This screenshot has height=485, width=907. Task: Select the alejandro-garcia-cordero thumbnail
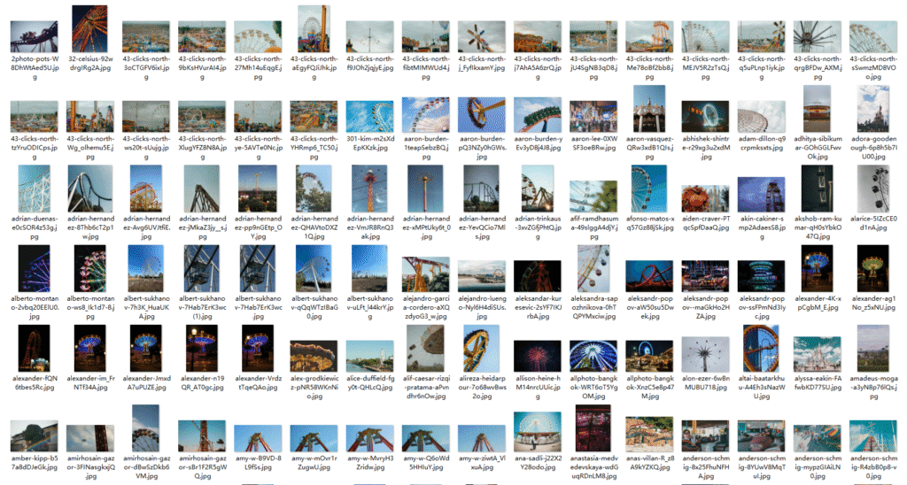pyautogui.click(x=426, y=274)
